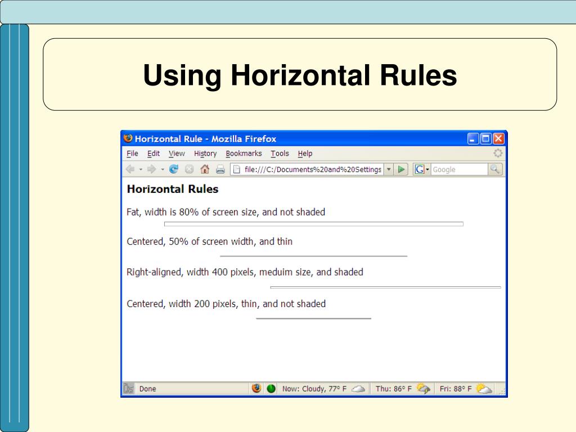576x432 pixels.
Task: Click the activity throbber icon
Action: click(498, 153)
